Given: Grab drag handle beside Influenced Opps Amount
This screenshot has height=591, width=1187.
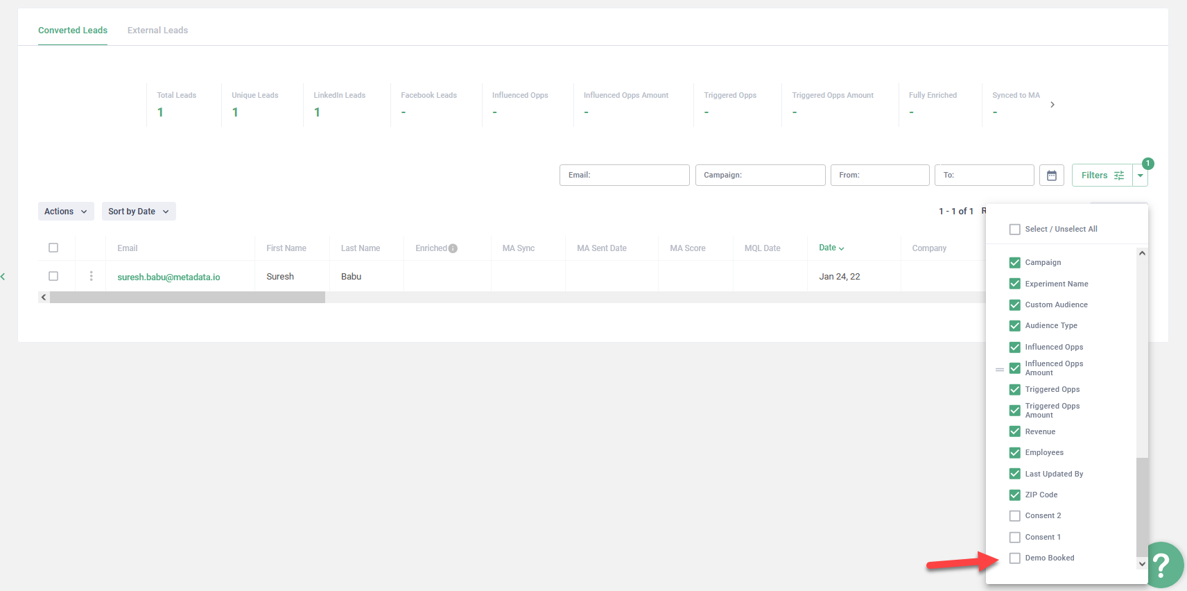Looking at the screenshot, I should click(x=999, y=369).
